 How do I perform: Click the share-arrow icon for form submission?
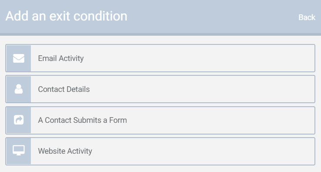click(19, 120)
